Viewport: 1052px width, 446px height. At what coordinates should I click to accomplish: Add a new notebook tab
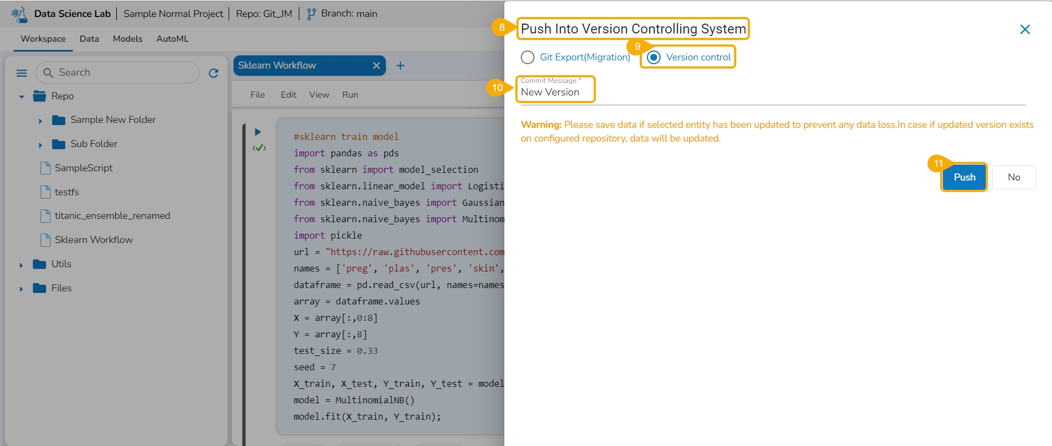[x=400, y=66]
